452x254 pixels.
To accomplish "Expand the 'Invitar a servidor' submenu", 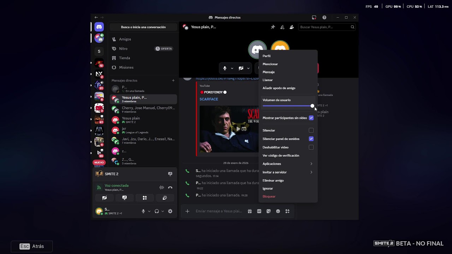I will click(x=288, y=172).
